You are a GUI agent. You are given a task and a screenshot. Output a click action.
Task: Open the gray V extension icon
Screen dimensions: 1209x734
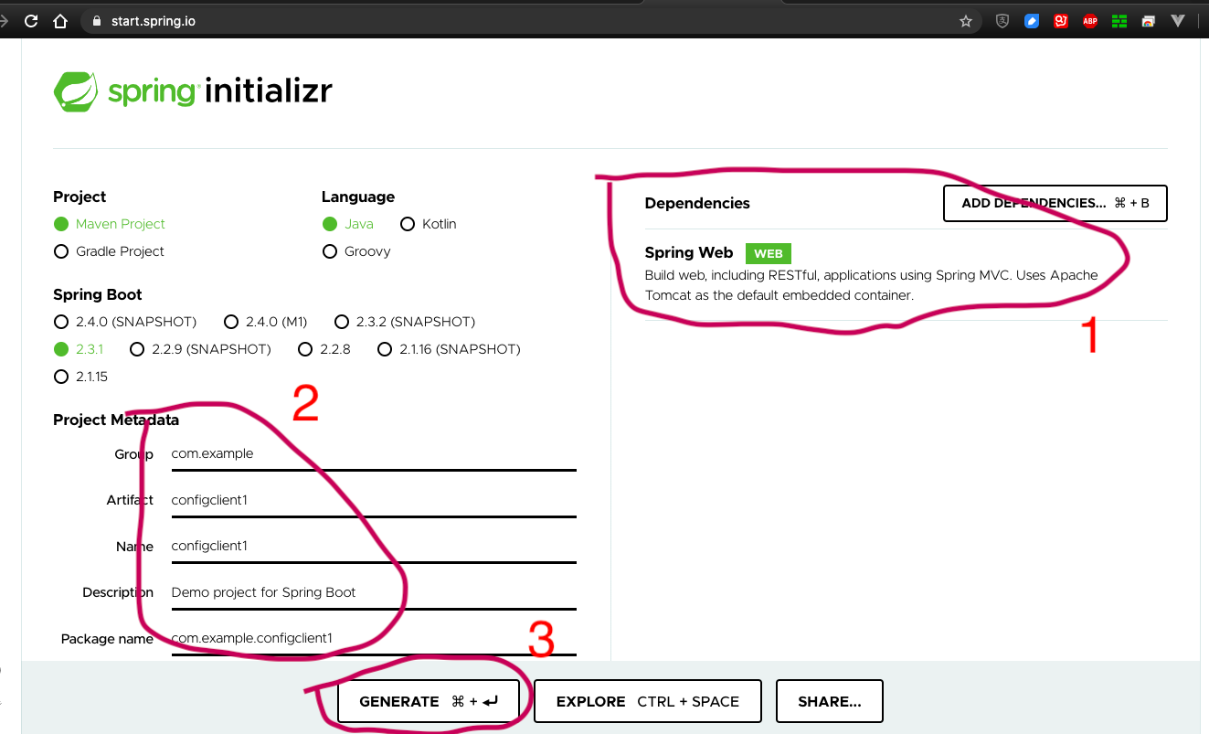tap(1178, 21)
